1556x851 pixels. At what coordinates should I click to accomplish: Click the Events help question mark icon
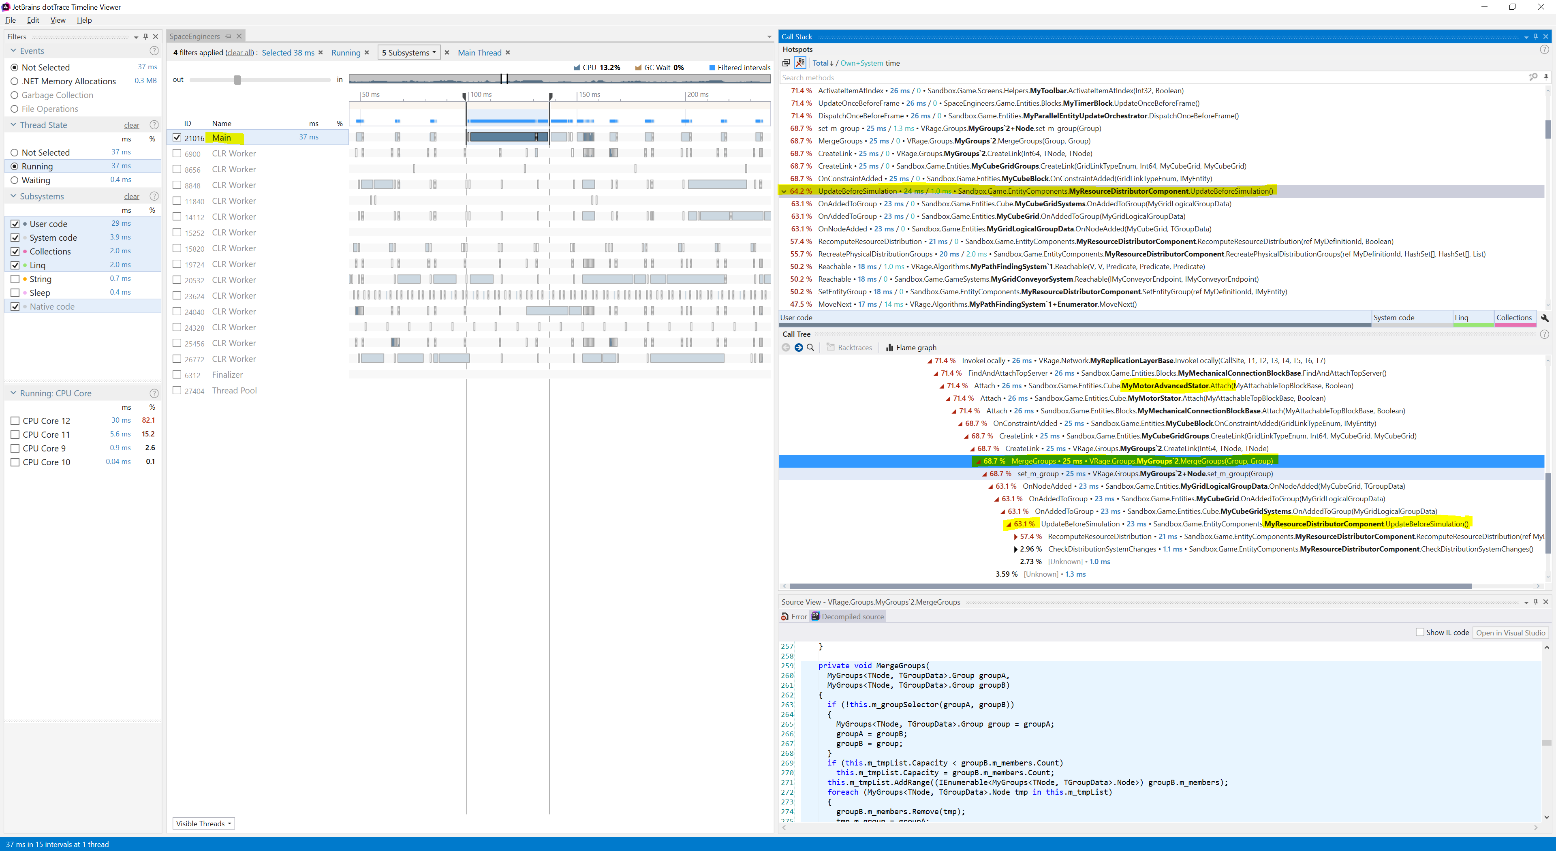pos(154,51)
